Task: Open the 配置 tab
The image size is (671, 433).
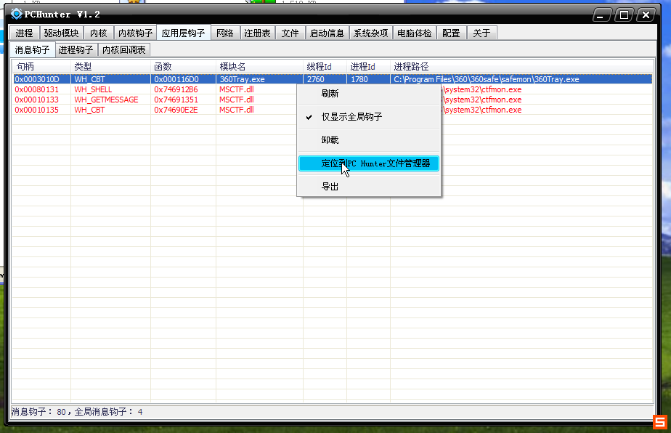Action: 451,33
